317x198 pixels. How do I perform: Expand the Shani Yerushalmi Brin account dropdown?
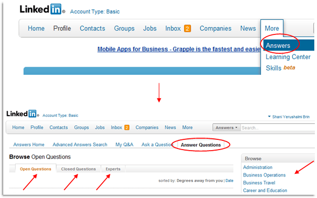pos(288,117)
